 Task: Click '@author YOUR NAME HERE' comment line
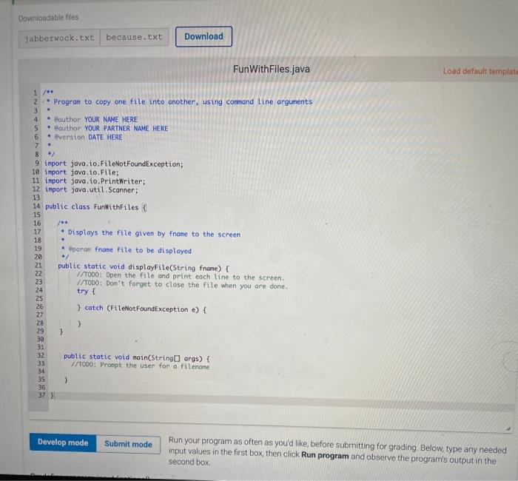92,119
